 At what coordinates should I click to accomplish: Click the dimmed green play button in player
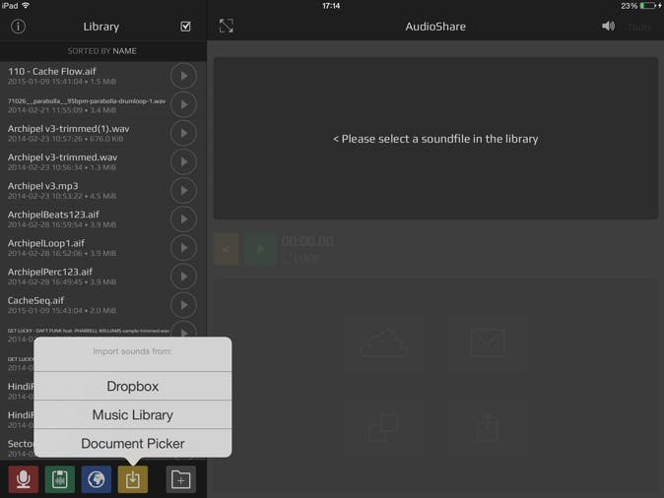[260, 249]
